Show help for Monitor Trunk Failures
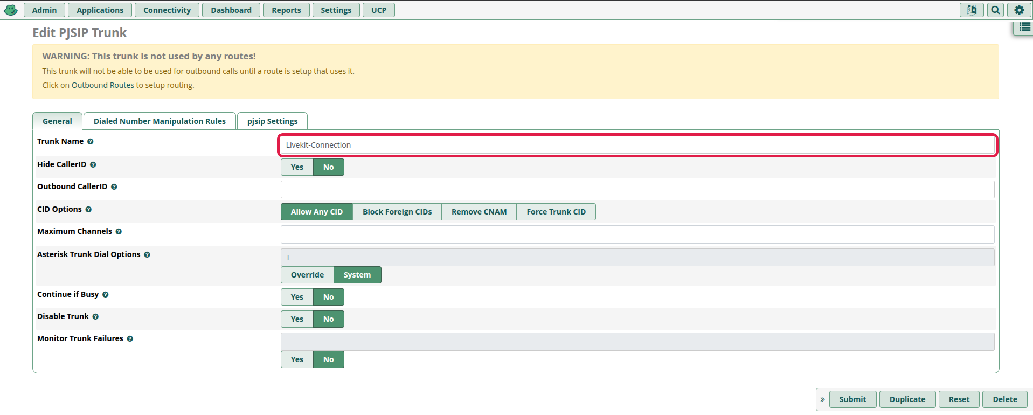 point(130,339)
